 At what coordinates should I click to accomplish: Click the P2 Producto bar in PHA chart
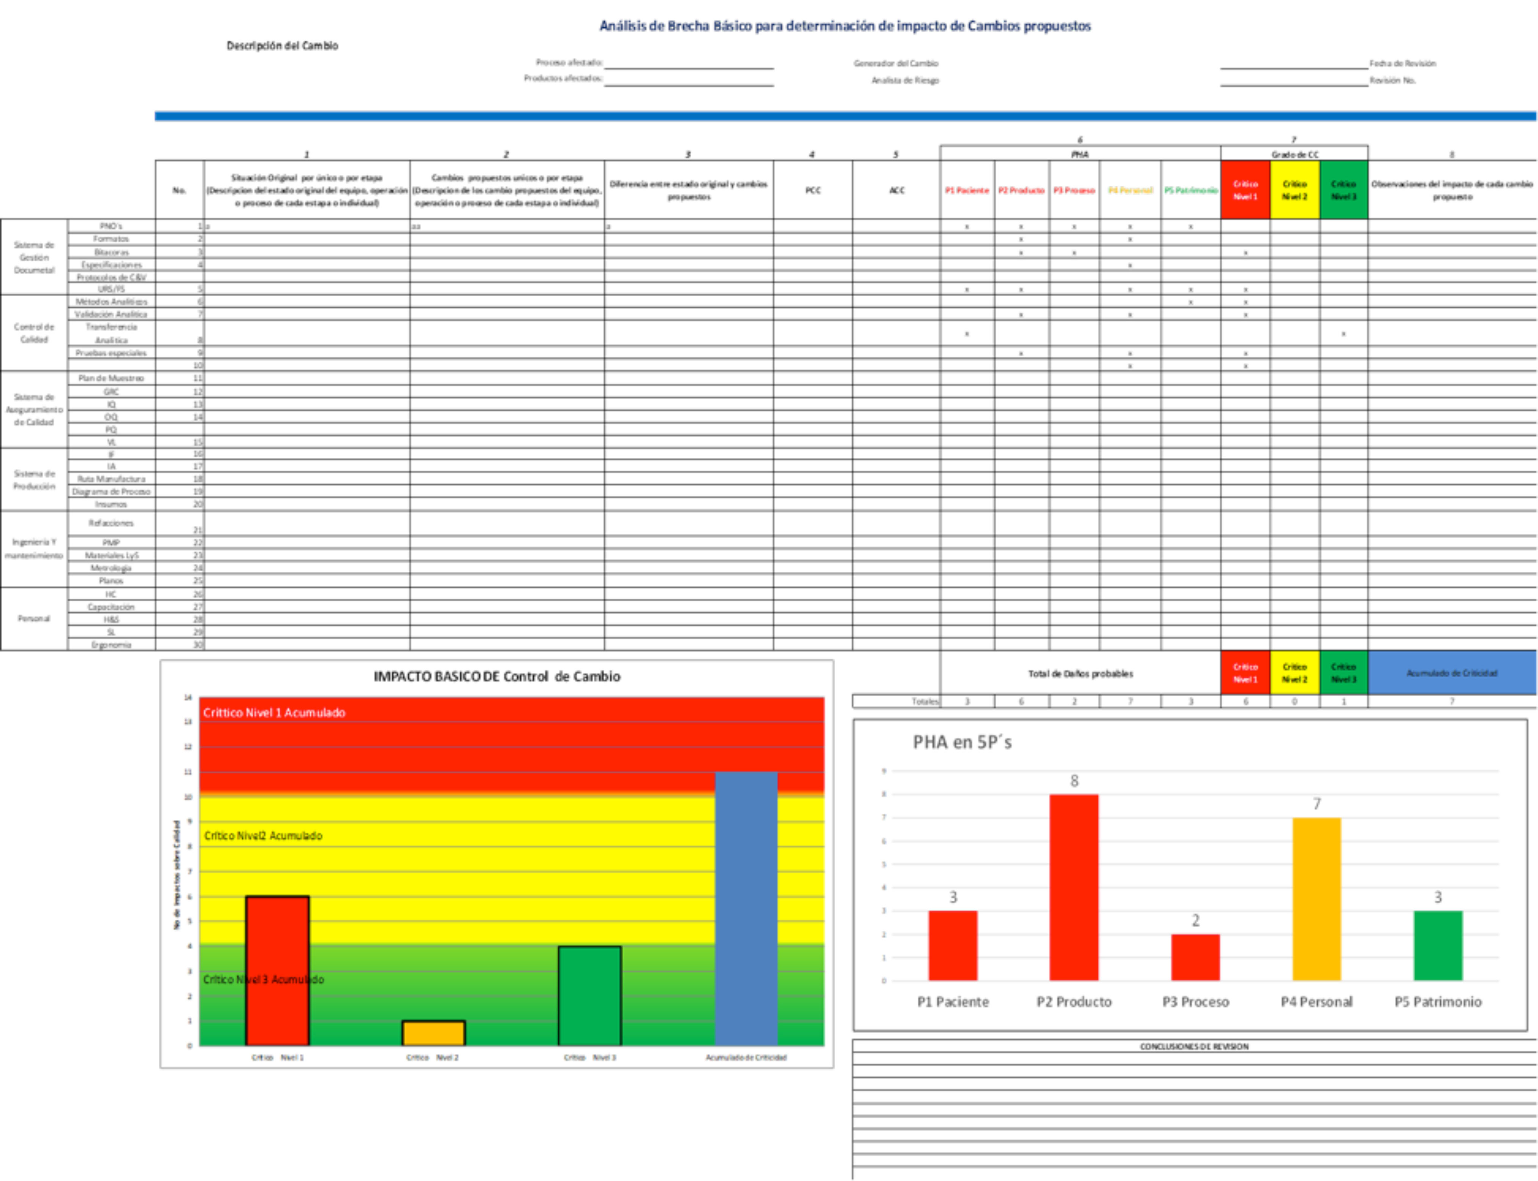[x=1073, y=887]
